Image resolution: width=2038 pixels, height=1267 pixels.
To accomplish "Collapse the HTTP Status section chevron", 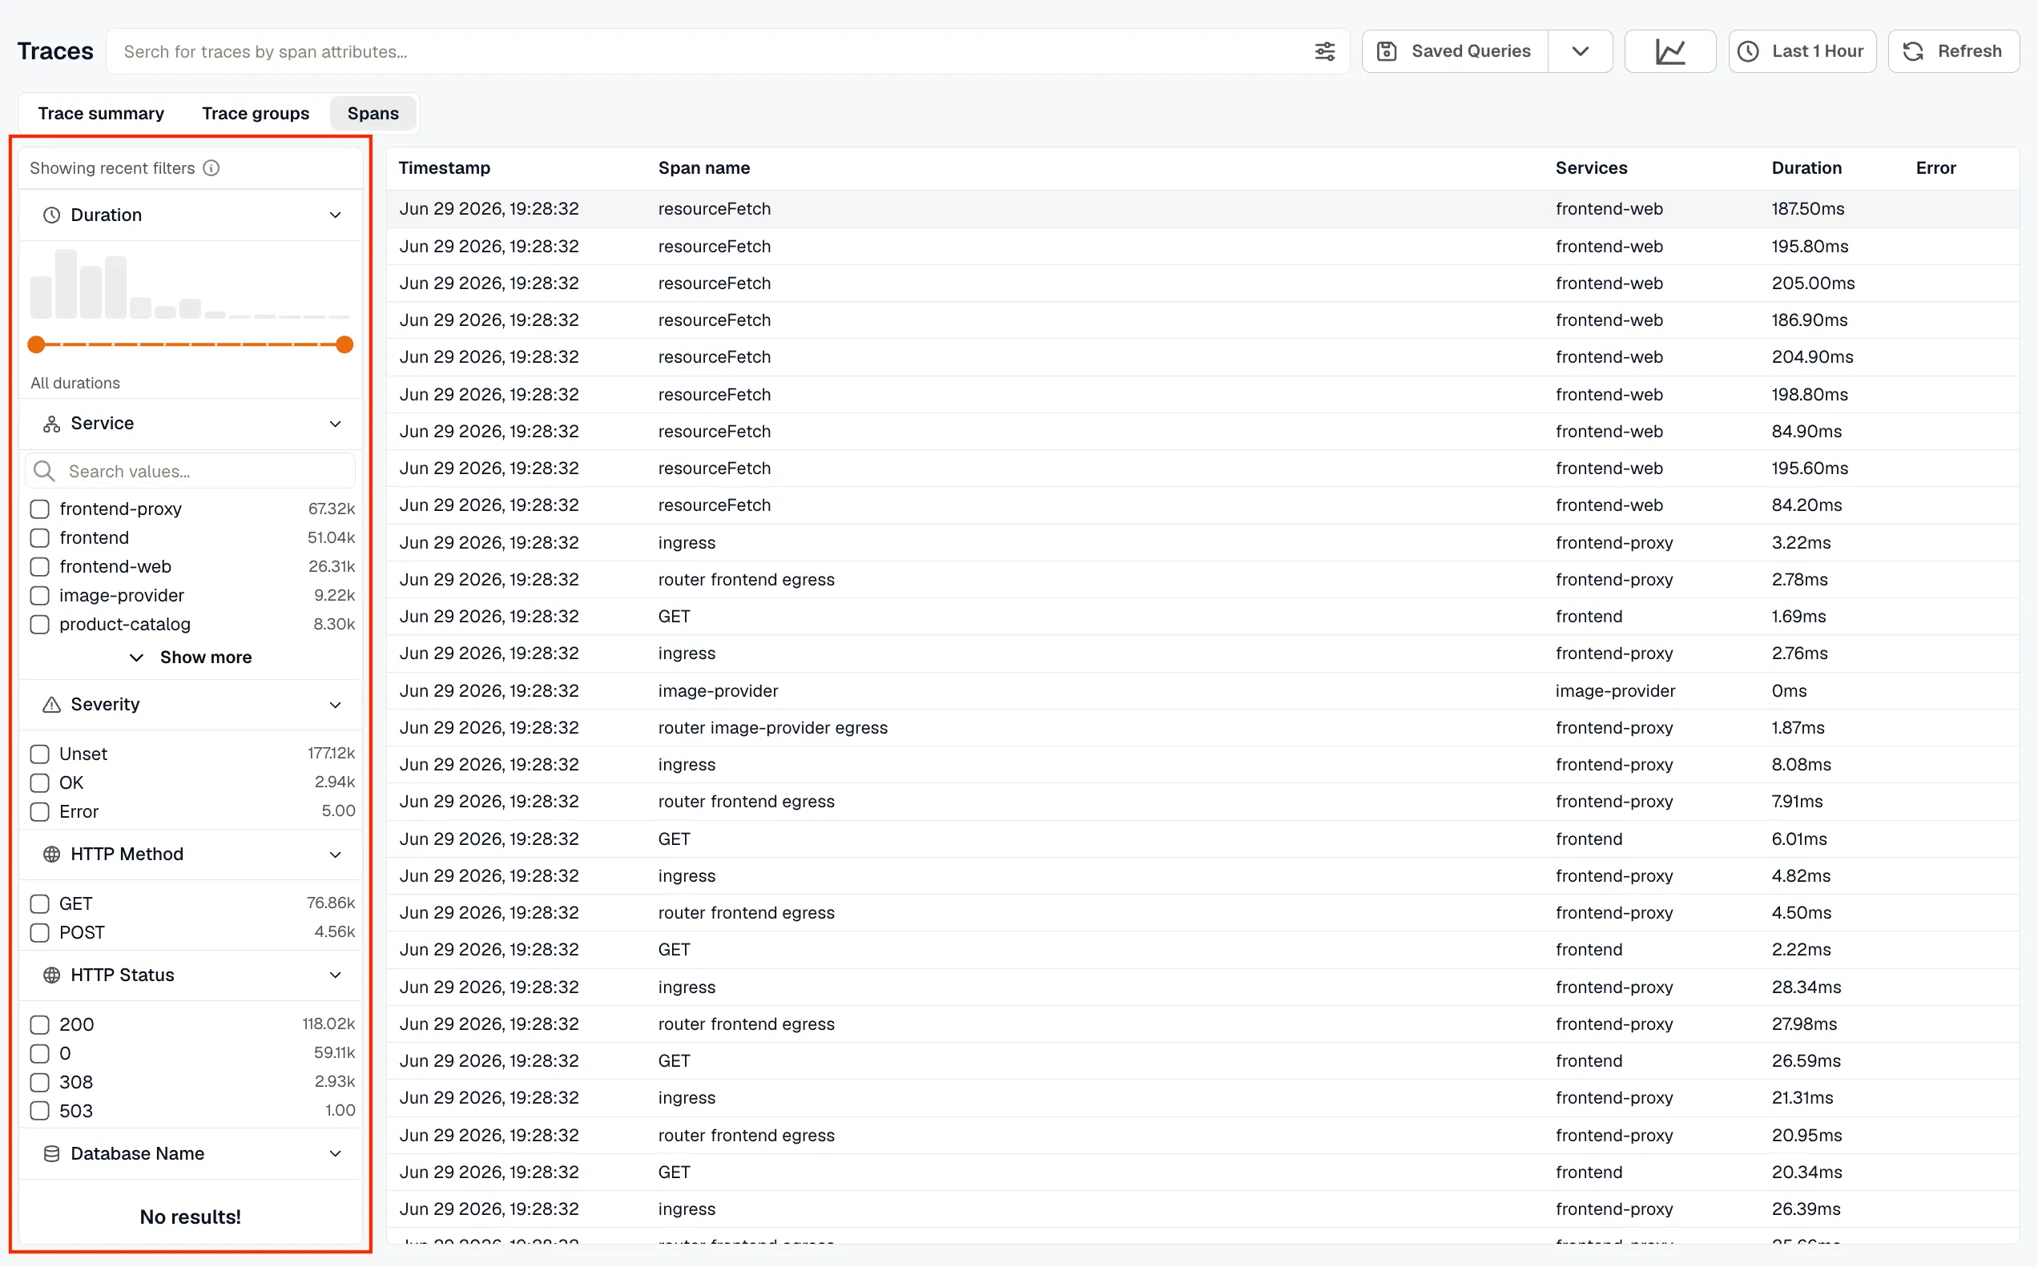I will pos(335,975).
